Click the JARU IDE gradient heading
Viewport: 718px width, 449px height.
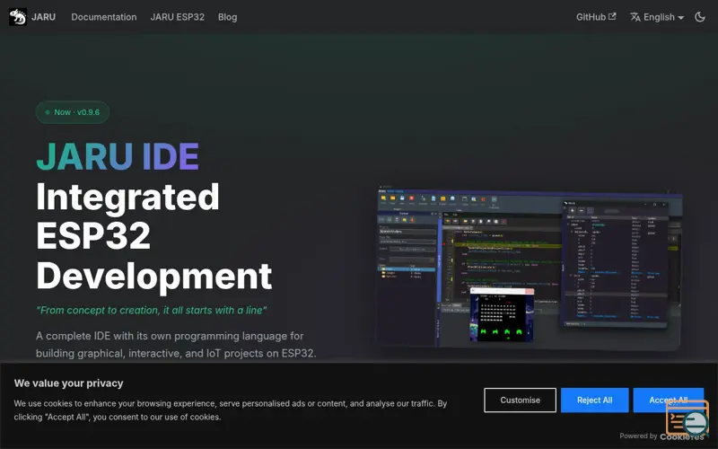pos(118,156)
